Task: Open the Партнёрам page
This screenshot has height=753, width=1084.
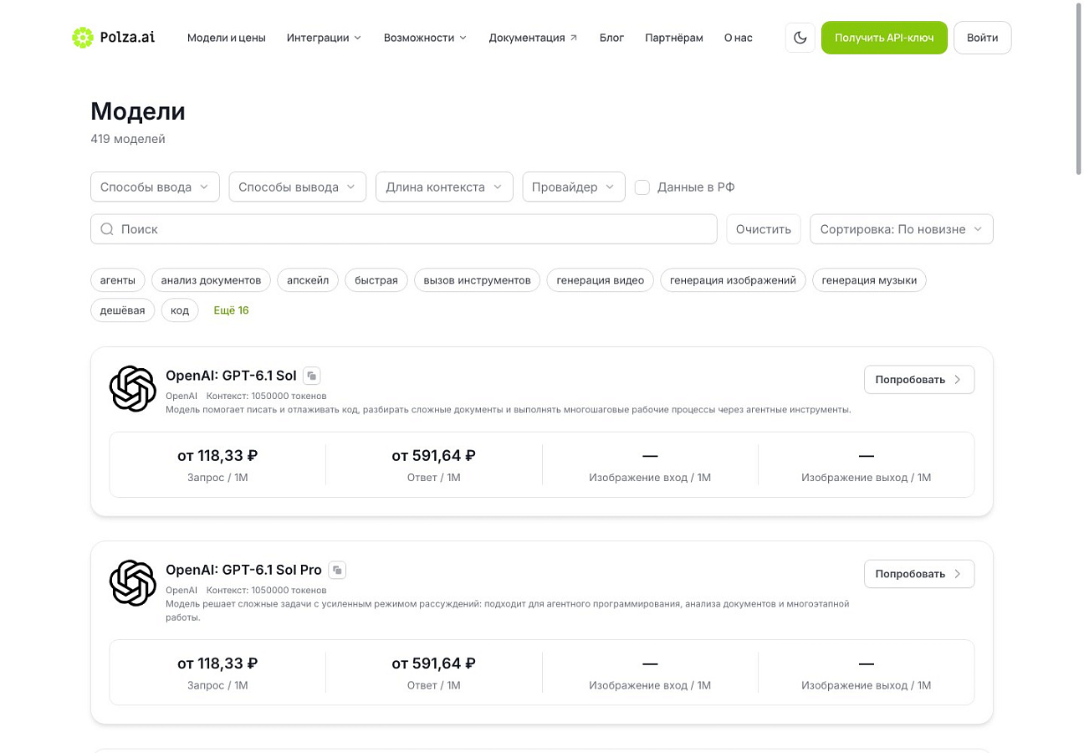Action: [674, 38]
